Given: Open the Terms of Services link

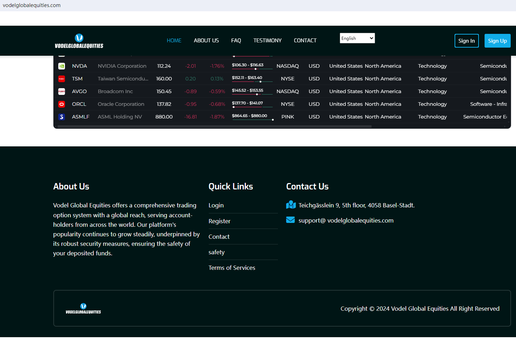Looking at the screenshot, I should pos(232,268).
